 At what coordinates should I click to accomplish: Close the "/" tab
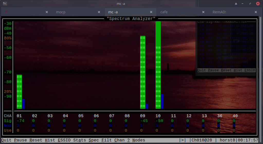[x=47, y=12]
